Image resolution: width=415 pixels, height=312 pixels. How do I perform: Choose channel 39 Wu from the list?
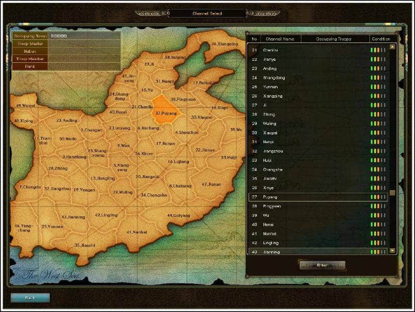coord(318,215)
